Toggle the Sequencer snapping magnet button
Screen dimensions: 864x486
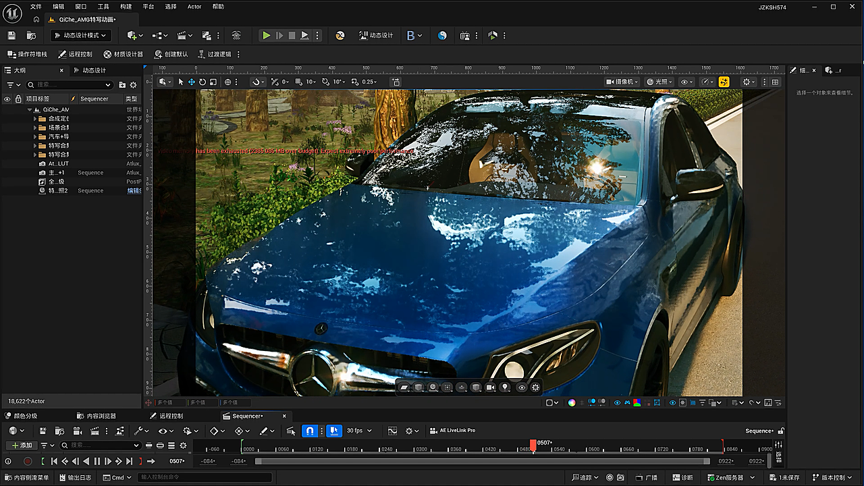[x=310, y=431]
